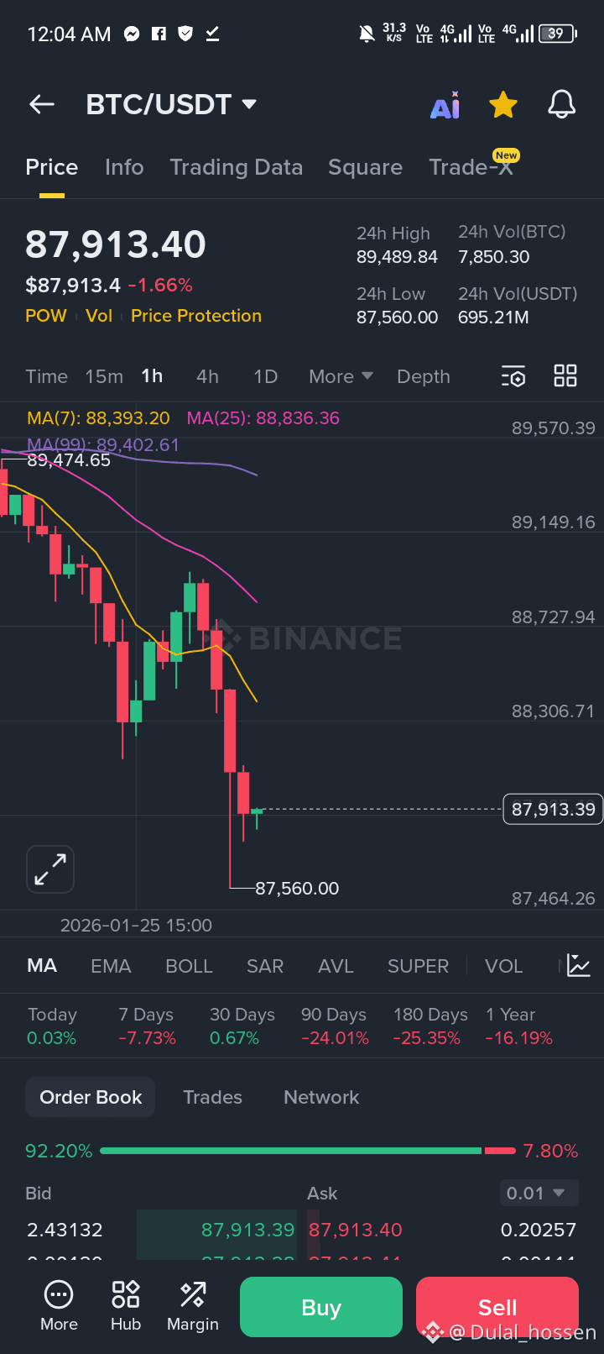Image resolution: width=604 pixels, height=1354 pixels.
Task: Tap the red Sell button
Action: [497, 1307]
